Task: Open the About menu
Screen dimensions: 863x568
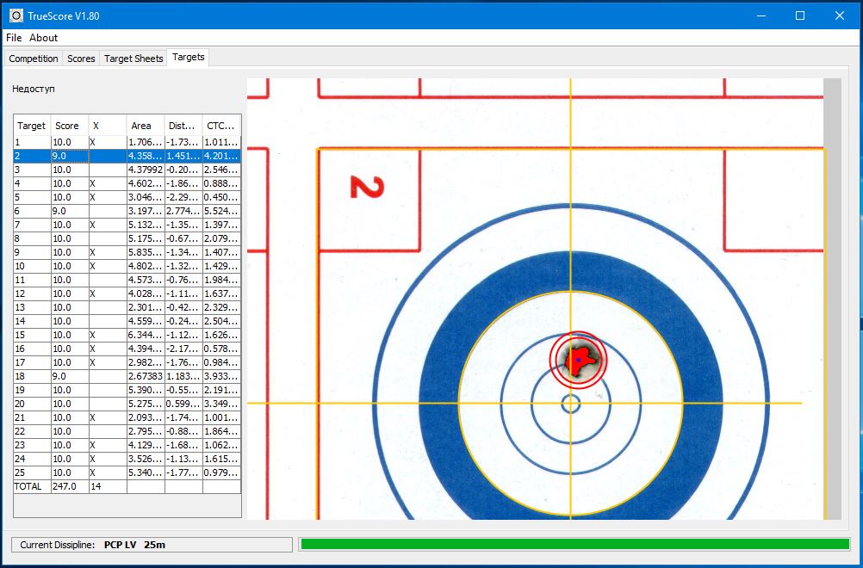Action: coord(43,38)
